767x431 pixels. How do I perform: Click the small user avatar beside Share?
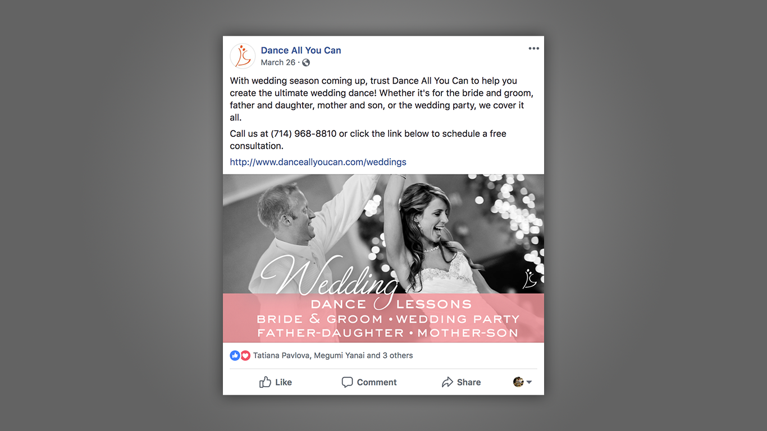(x=518, y=382)
